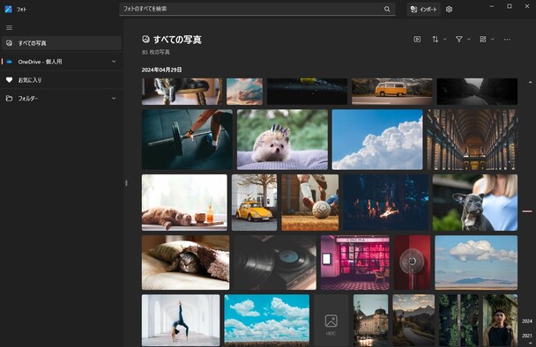Jump to 2021 on the timeline scrollbar

click(x=527, y=336)
